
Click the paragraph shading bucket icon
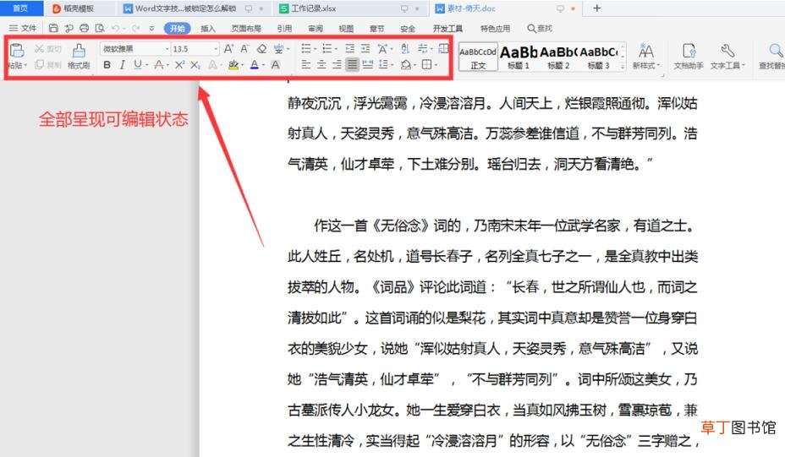click(406, 64)
